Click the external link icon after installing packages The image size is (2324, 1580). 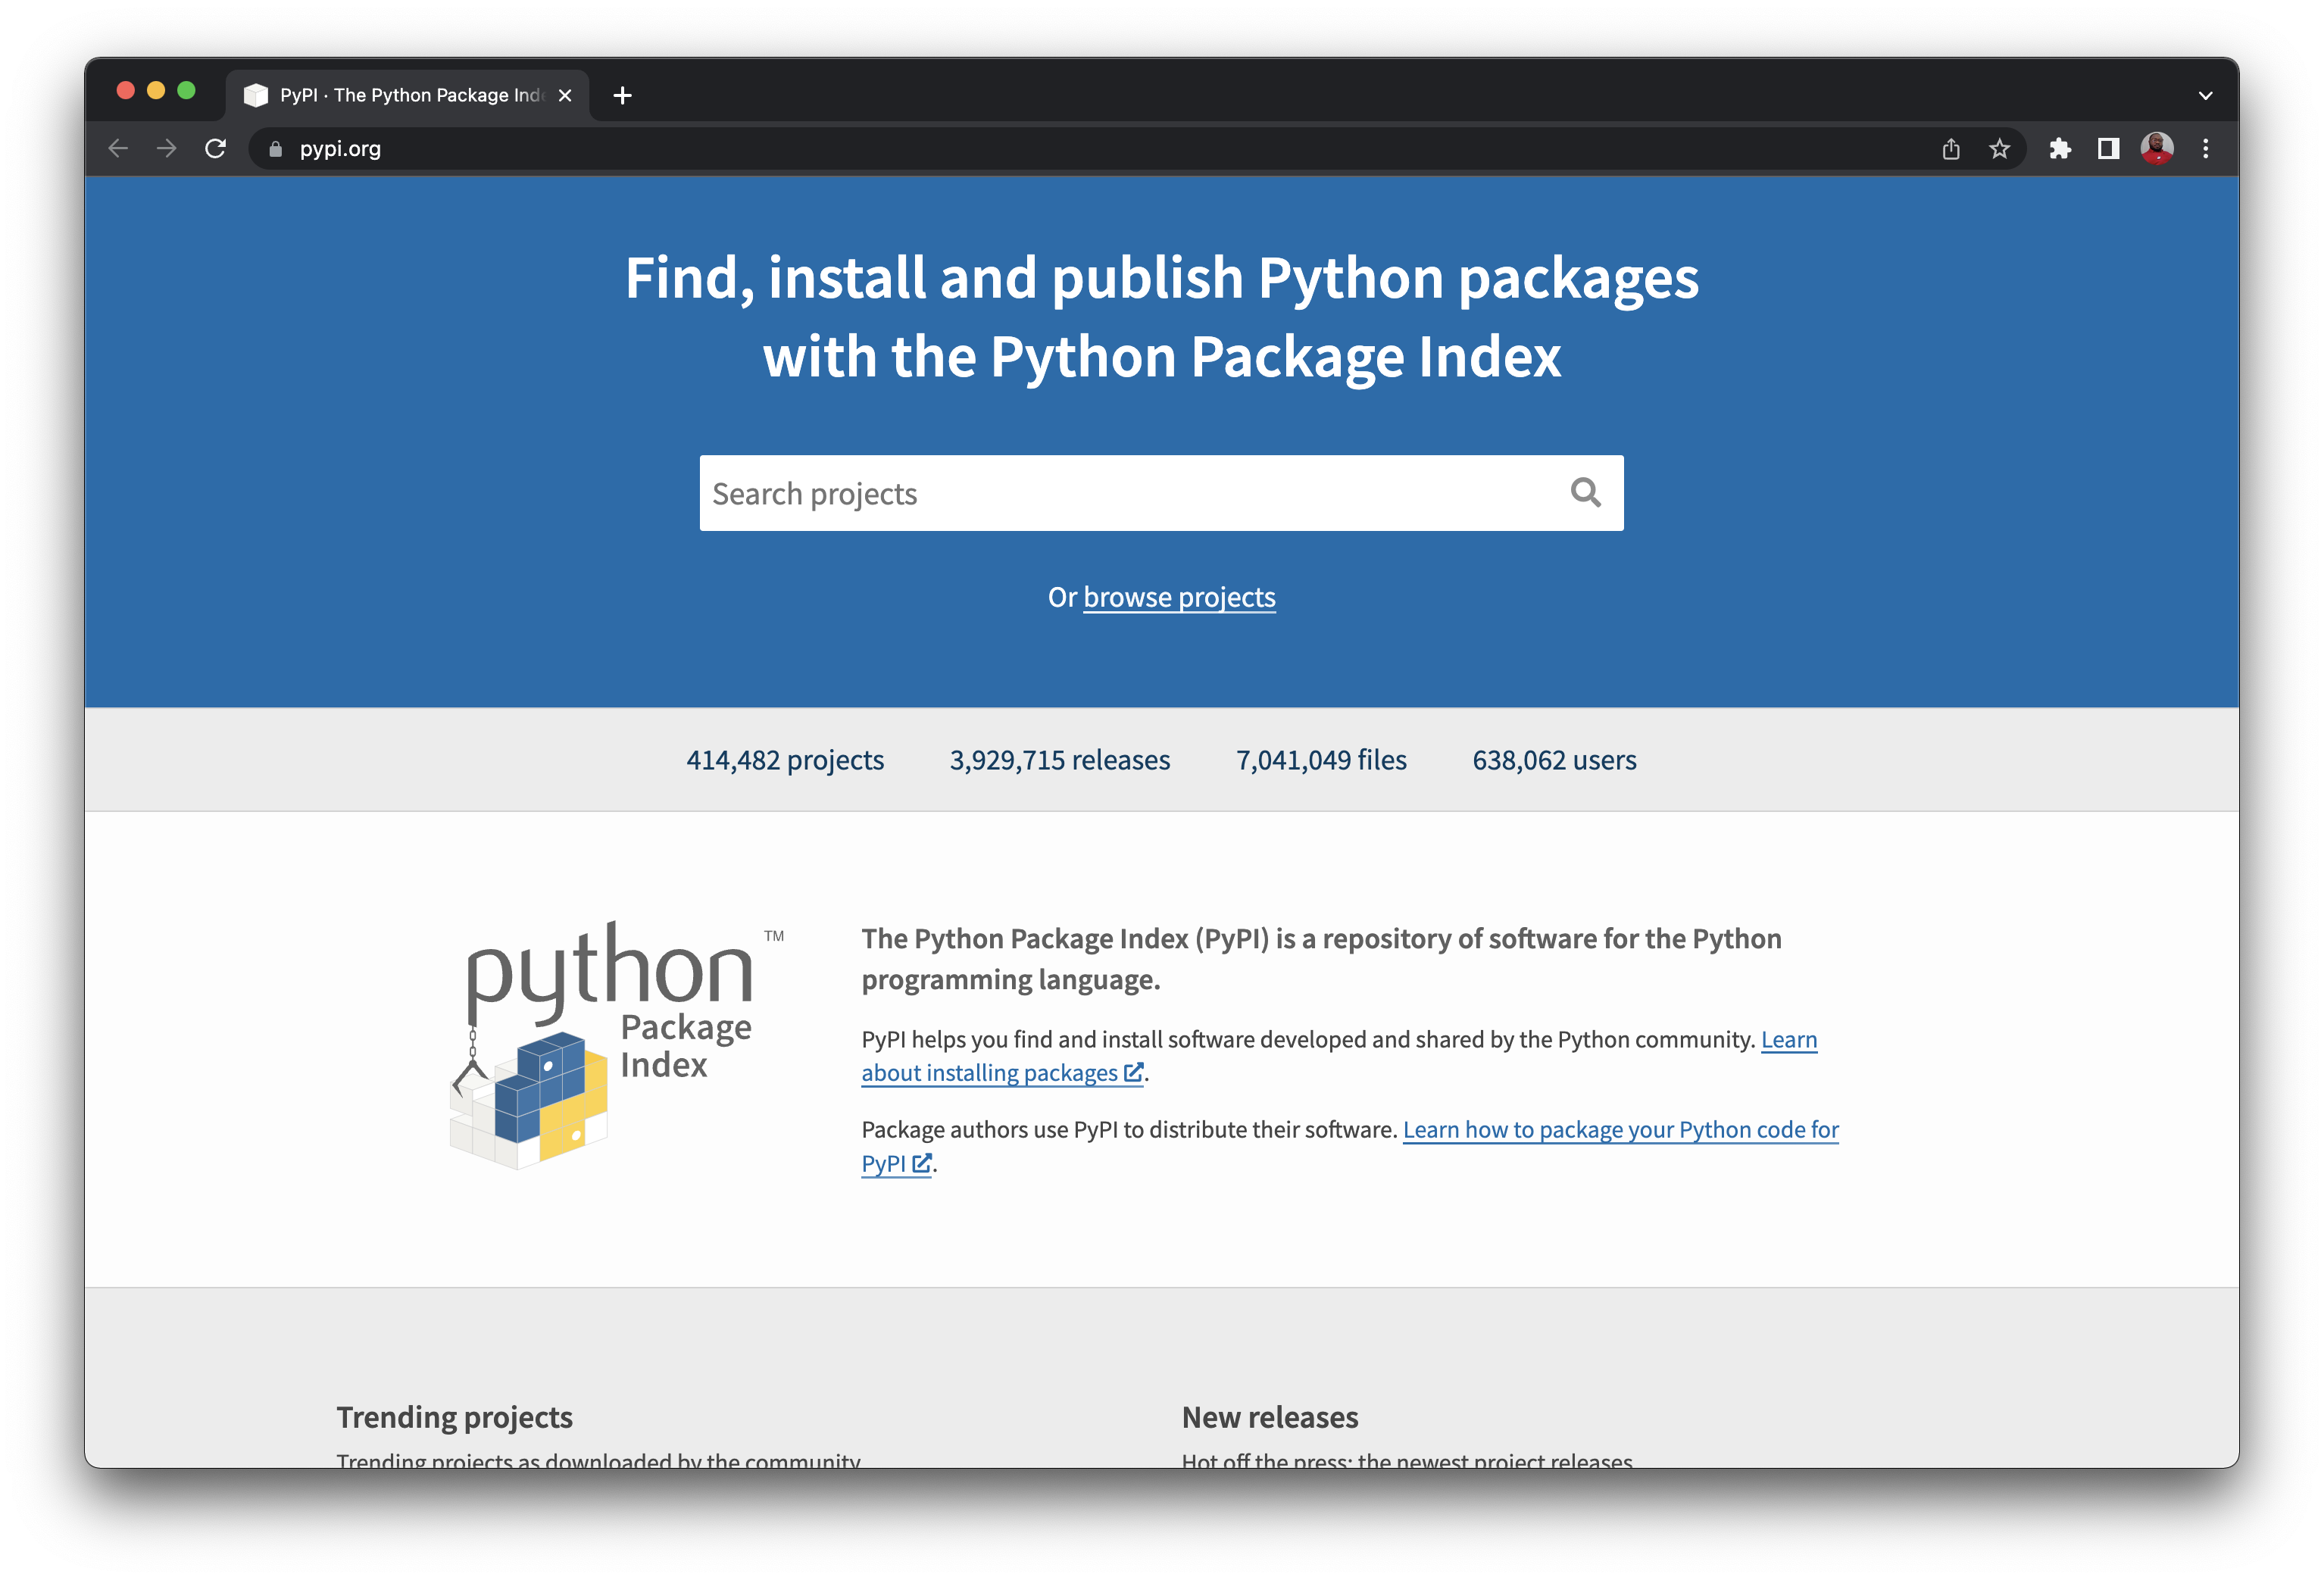pos(1133,1072)
